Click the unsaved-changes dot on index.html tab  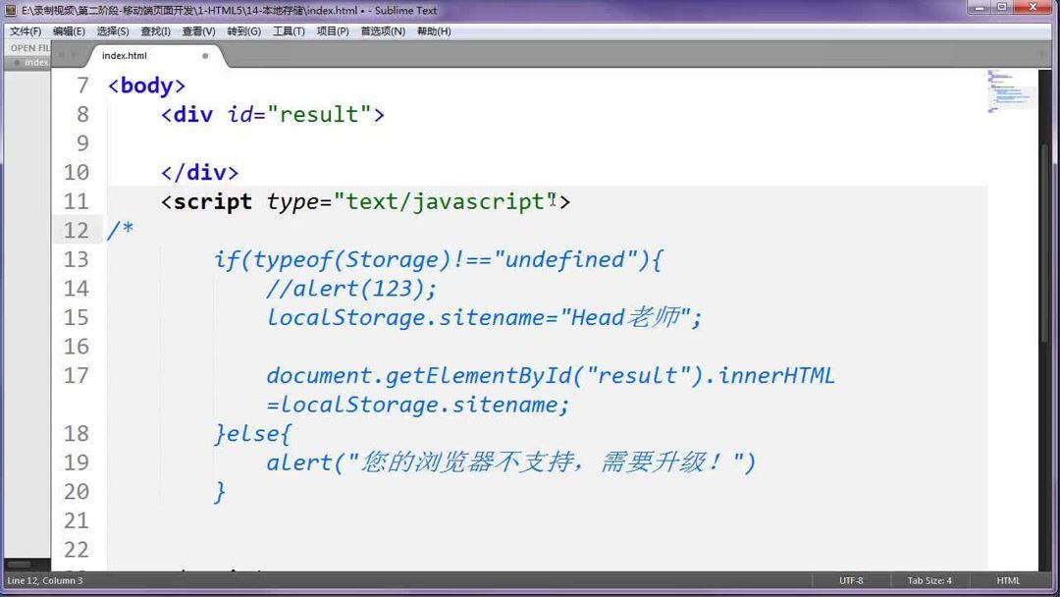click(x=205, y=57)
